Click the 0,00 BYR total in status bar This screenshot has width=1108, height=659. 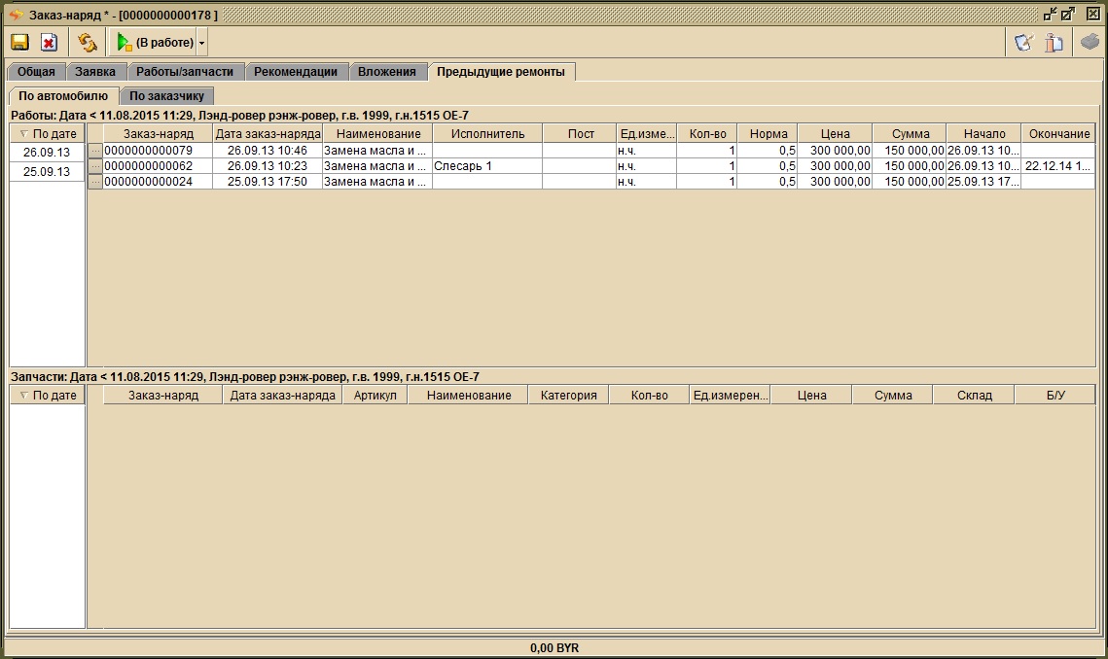[x=554, y=647]
